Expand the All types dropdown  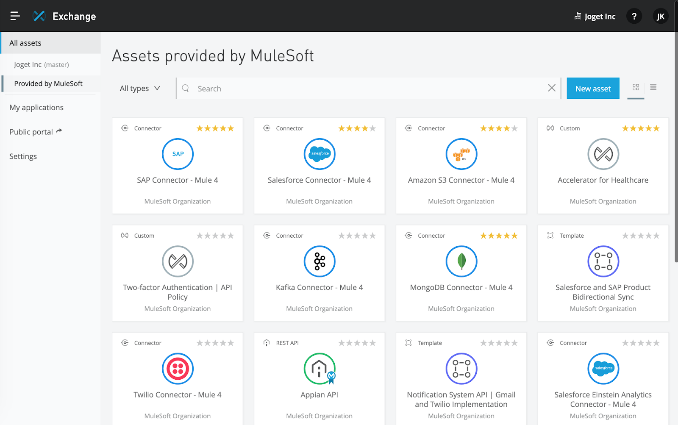[x=140, y=88]
